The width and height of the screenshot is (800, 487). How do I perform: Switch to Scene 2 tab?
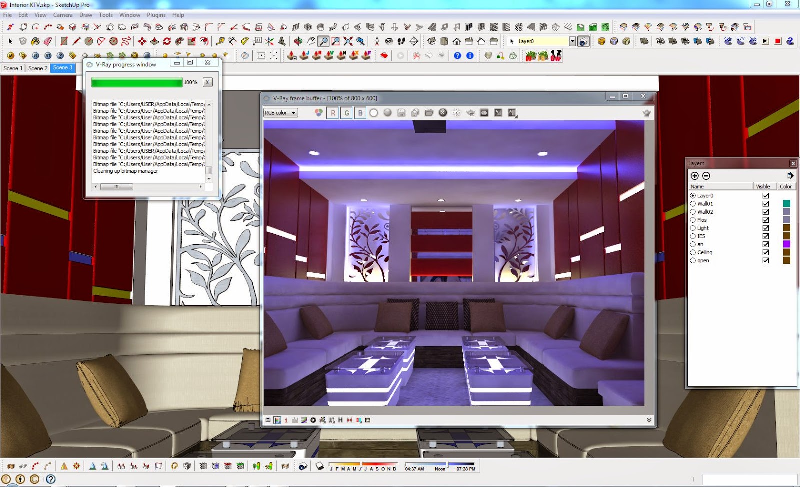click(x=37, y=68)
